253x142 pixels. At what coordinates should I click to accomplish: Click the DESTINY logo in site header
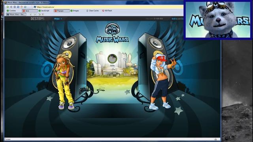38,19
